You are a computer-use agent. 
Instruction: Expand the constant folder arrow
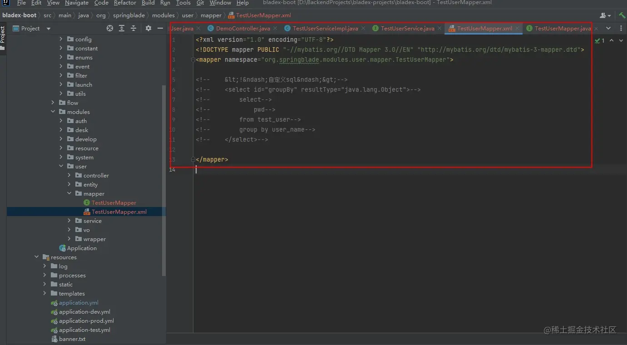click(x=61, y=49)
